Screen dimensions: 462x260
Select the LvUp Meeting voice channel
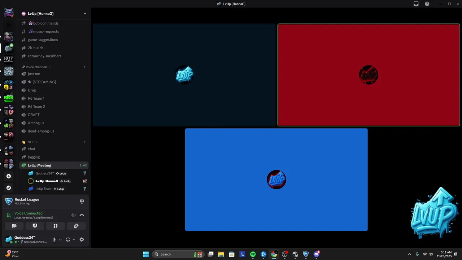click(54, 165)
